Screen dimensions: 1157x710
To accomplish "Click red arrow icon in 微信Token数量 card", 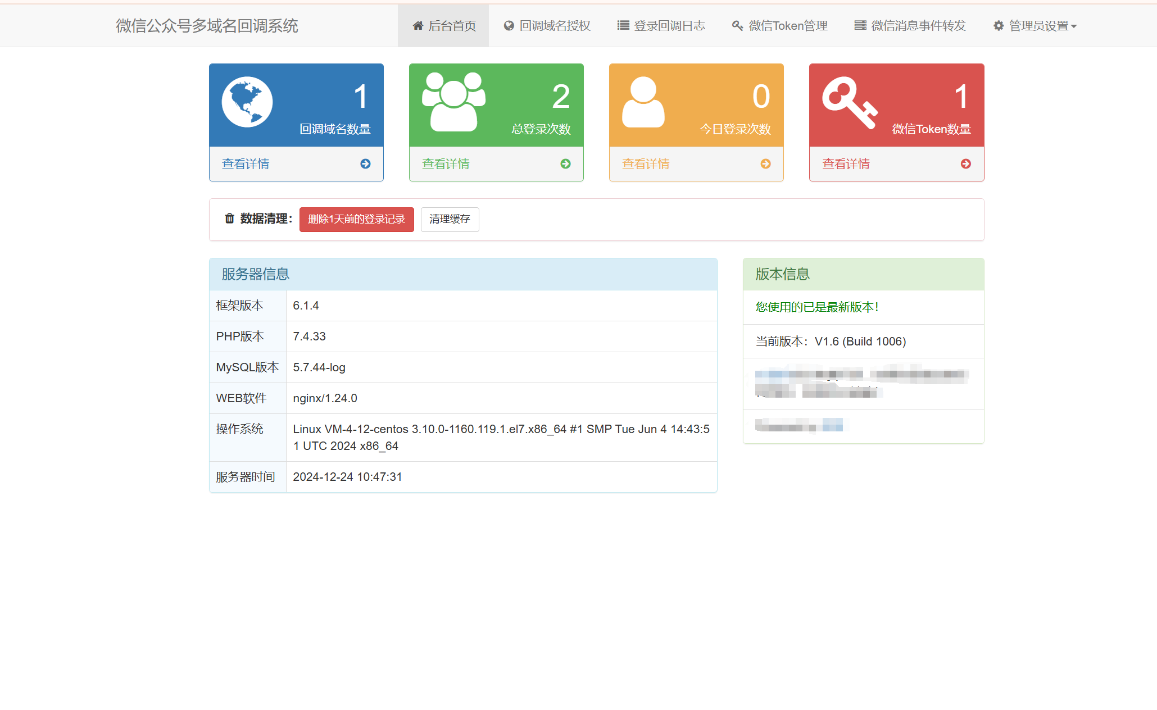I will click(965, 164).
